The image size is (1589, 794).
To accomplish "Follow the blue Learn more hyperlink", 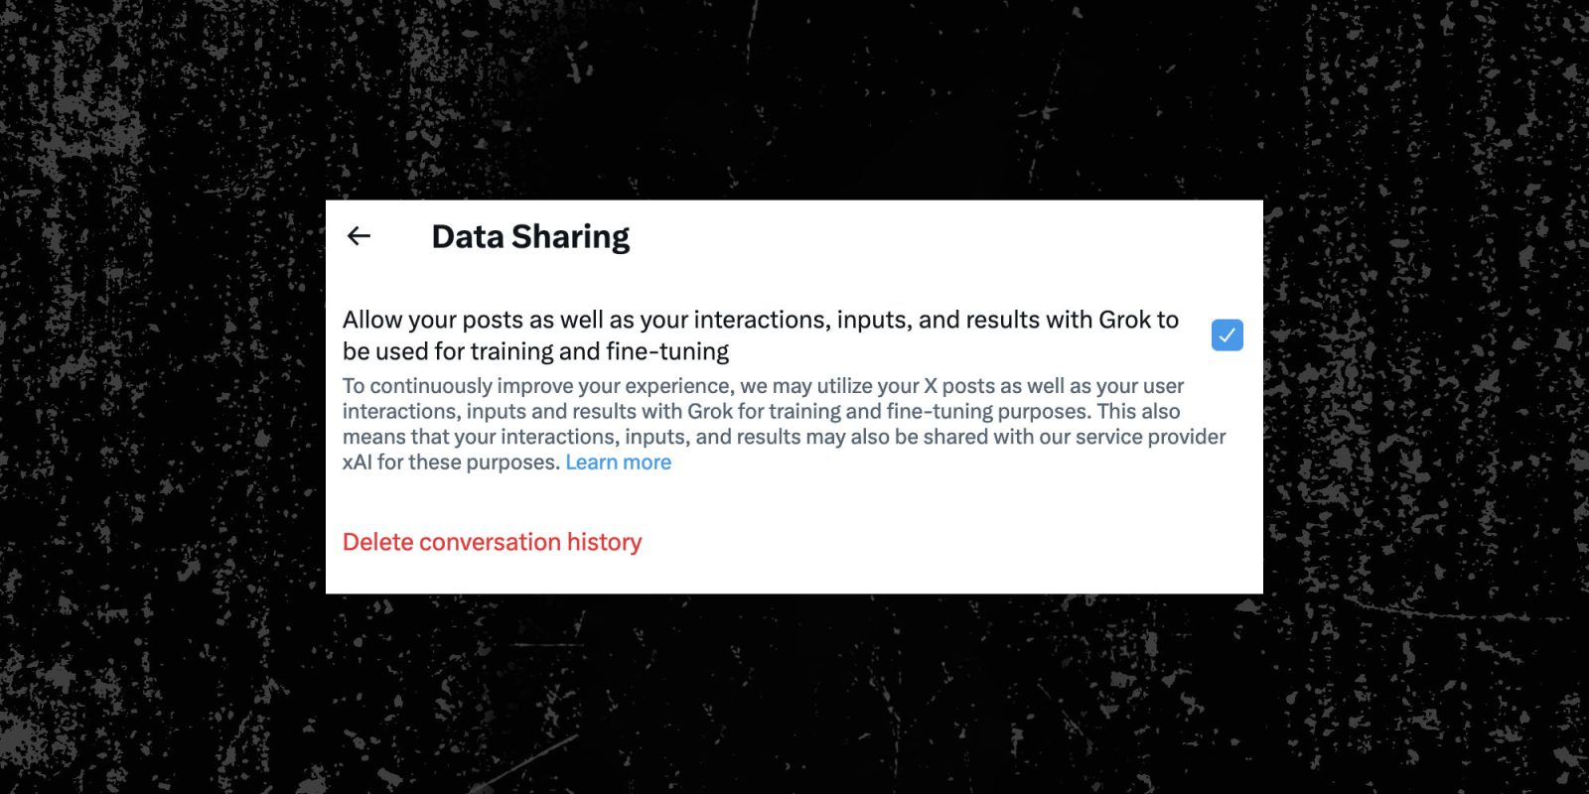I will pyautogui.click(x=618, y=463).
